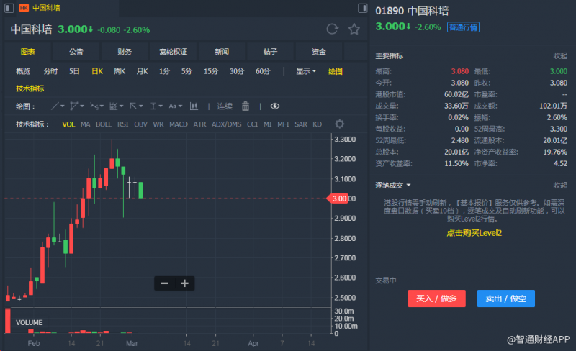
Task: Enable the BOLL indicator
Action: (104, 124)
